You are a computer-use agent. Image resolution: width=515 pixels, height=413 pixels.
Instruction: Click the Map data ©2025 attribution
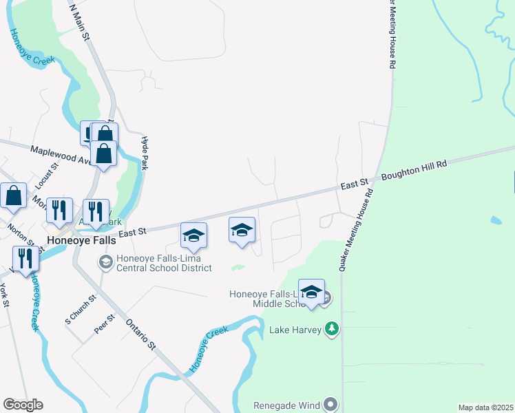click(486, 407)
